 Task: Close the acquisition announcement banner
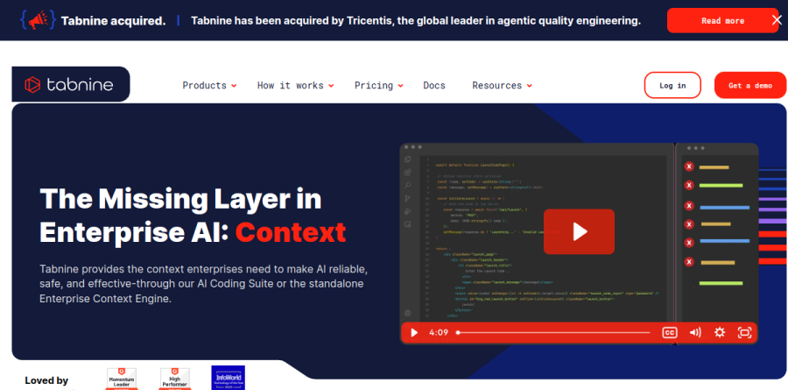(x=777, y=20)
